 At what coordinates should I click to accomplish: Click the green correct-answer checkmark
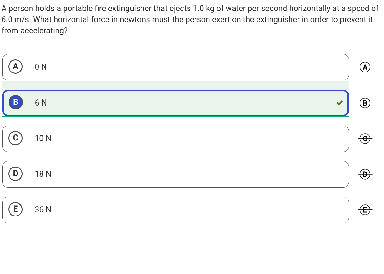pos(339,103)
